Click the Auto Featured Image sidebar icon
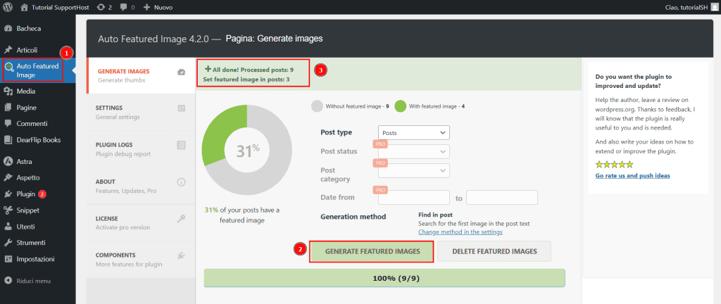Image resolution: width=721 pixels, height=304 pixels. tap(8, 66)
